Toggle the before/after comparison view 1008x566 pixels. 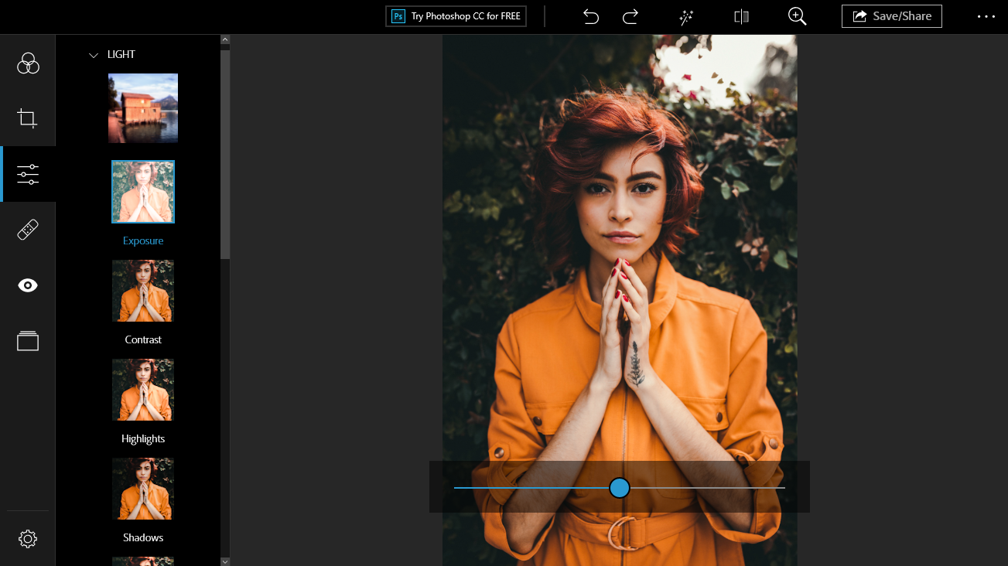[x=740, y=15]
